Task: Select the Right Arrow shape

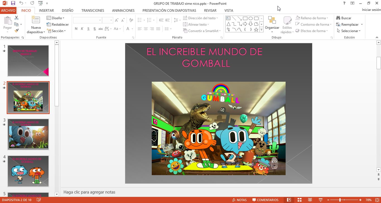Action: coord(245,24)
